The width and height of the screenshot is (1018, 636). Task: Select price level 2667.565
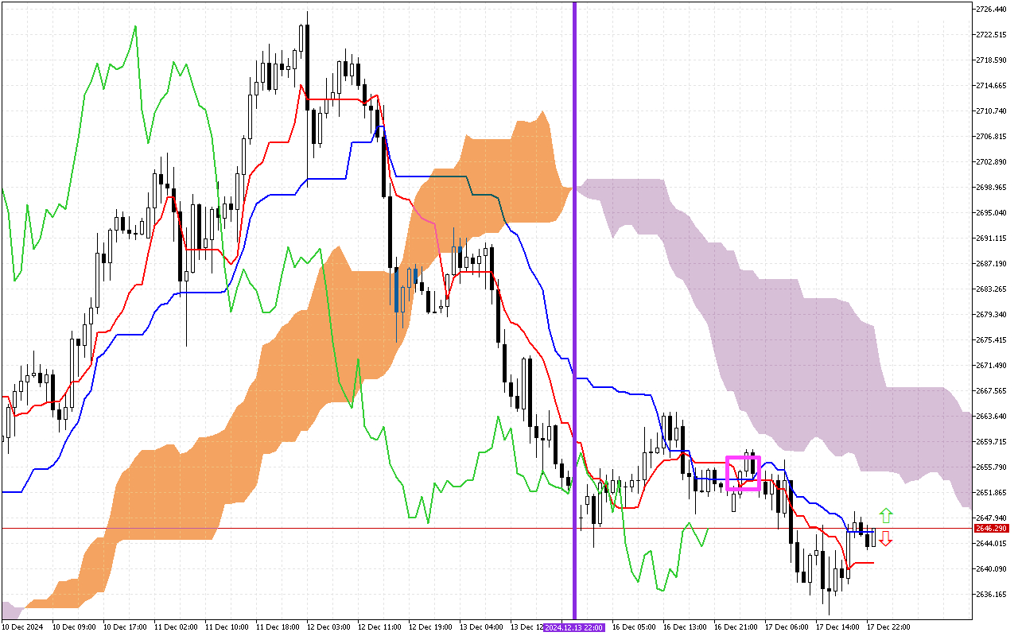click(991, 391)
